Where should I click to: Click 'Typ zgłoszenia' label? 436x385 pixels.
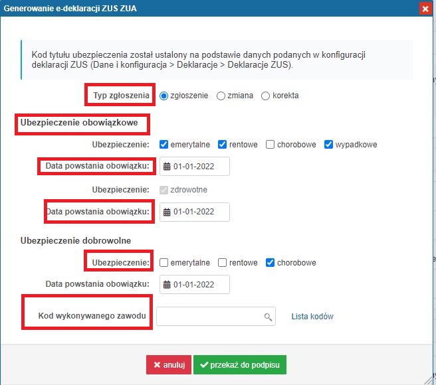pos(121,96)
